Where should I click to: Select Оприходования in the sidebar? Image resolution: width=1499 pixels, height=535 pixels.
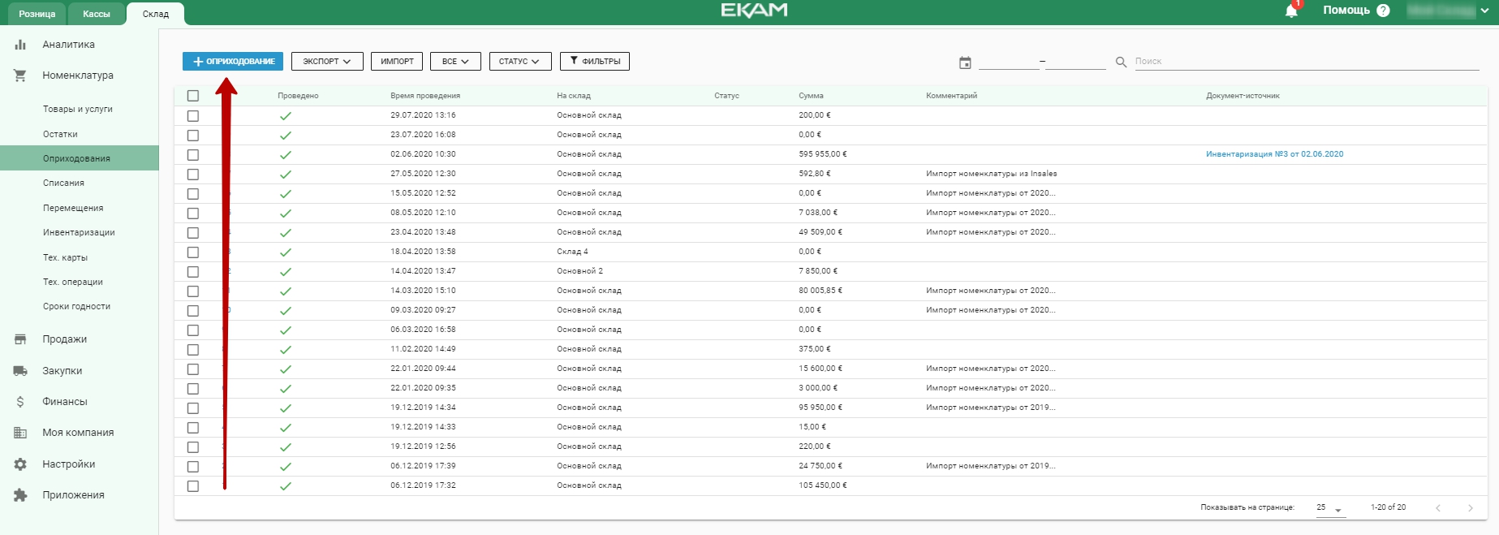point(79,158)
